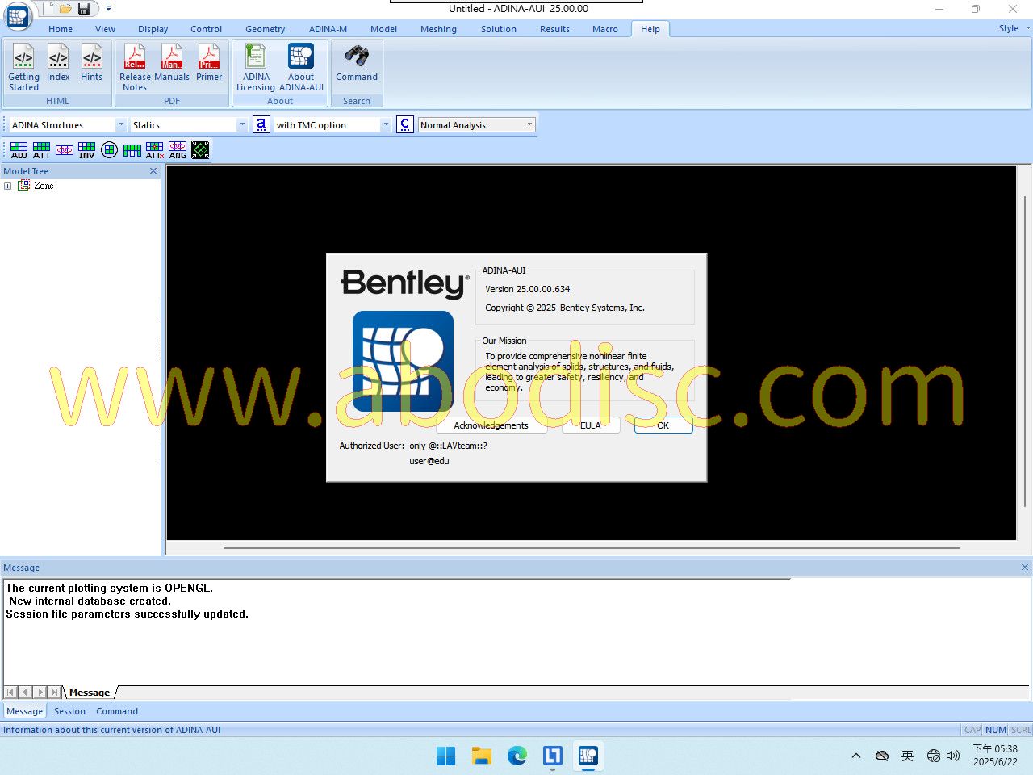Click the About ADINA-AUI ribbon icon
Viewport: 1033px width, 775px height.
pos(301,68)
